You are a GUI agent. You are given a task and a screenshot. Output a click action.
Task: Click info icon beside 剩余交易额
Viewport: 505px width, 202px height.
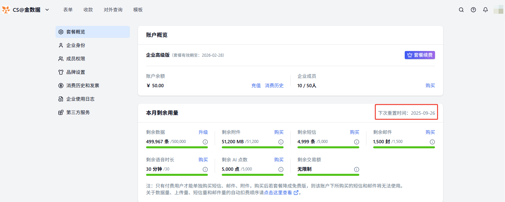(357, 169)
